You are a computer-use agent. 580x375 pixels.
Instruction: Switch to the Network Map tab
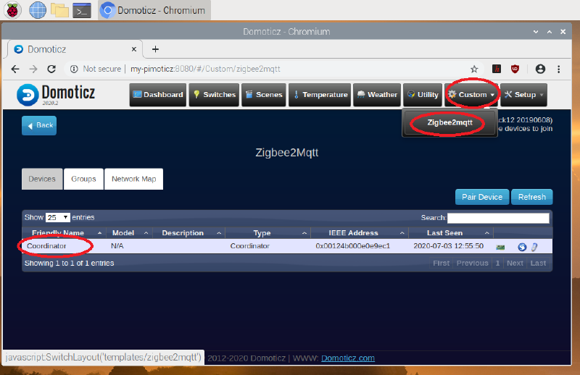(x=134, y=179)
